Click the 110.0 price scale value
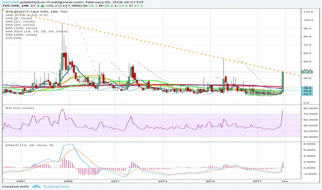The width and height of the screenshot is (322, 190). 308,12
